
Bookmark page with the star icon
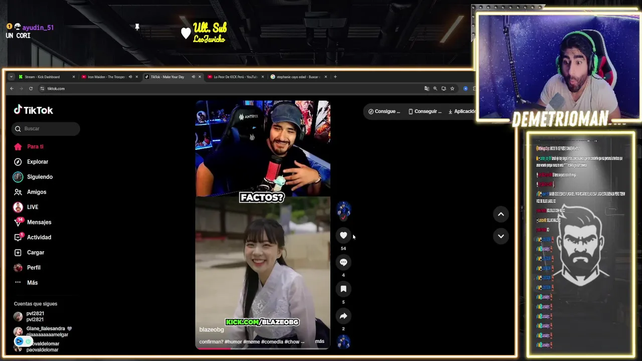point(452,88)
